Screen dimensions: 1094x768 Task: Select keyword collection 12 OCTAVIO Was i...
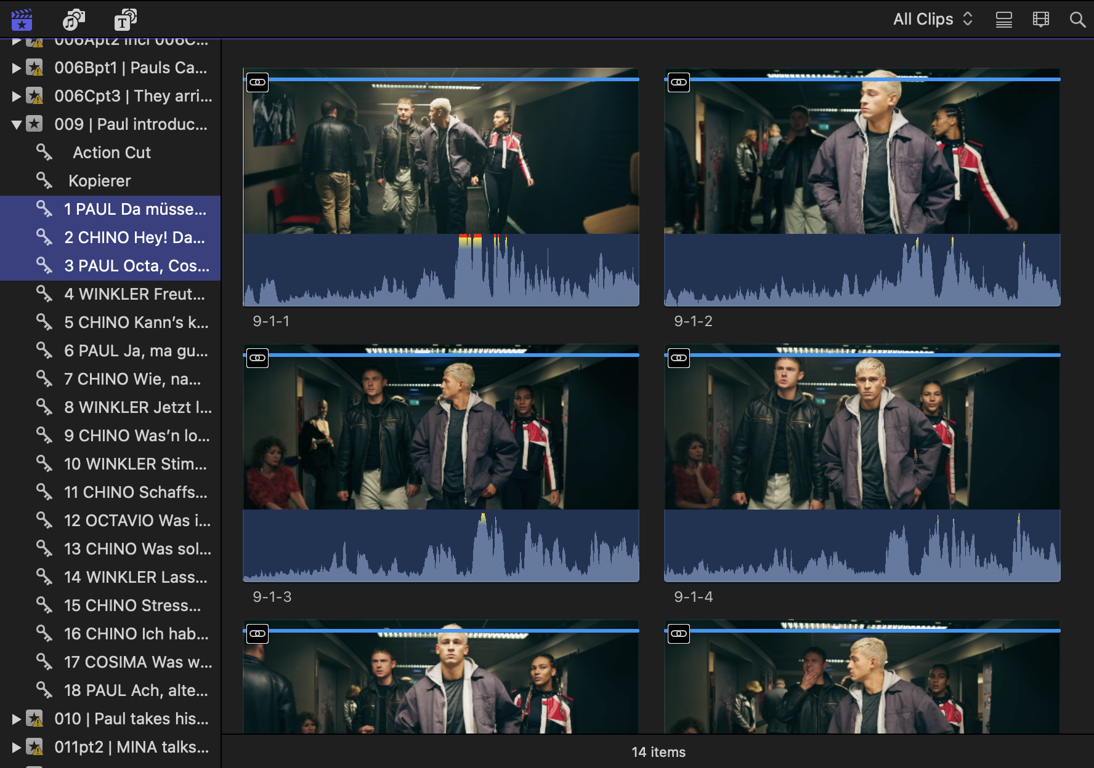[137, 521]
